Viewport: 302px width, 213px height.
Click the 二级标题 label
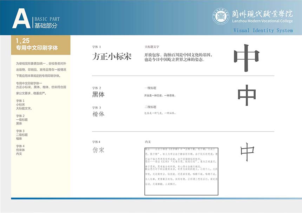(x=150, y=107)
